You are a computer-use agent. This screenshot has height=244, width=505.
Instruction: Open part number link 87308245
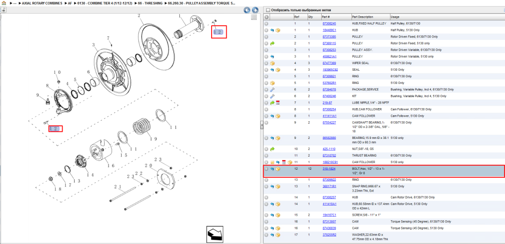(329, 24)
